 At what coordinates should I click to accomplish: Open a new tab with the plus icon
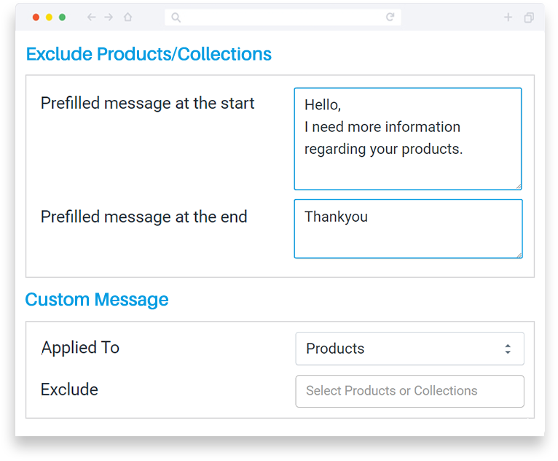click(x=508, y=17)
